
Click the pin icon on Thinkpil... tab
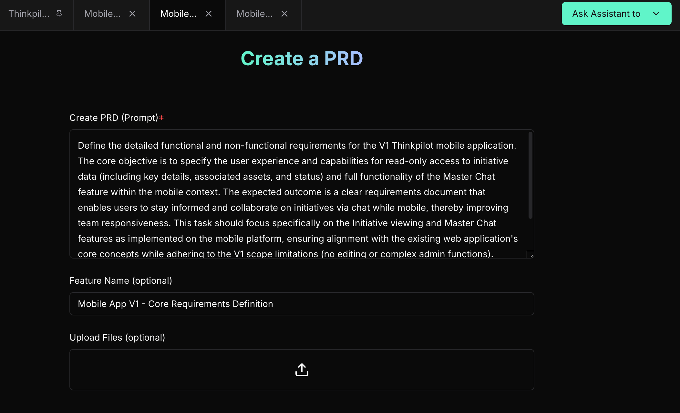(x=59, y=14)
